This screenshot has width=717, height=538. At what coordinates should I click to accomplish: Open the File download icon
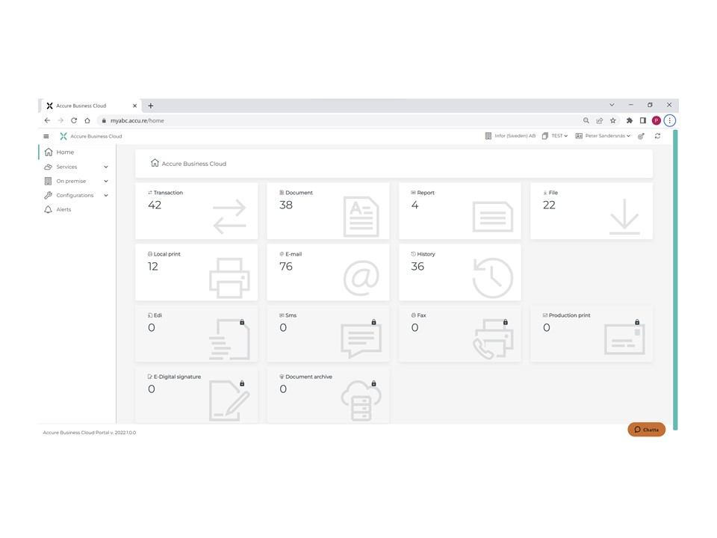coord(624,214)
